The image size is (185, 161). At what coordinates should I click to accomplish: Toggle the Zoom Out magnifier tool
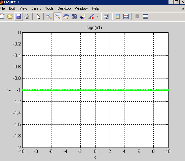[58, 17]
